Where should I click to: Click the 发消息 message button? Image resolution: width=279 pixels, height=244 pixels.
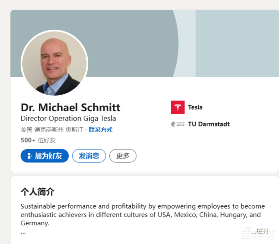89,156
